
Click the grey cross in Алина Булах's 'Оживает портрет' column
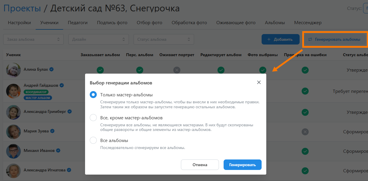(177, 70)
